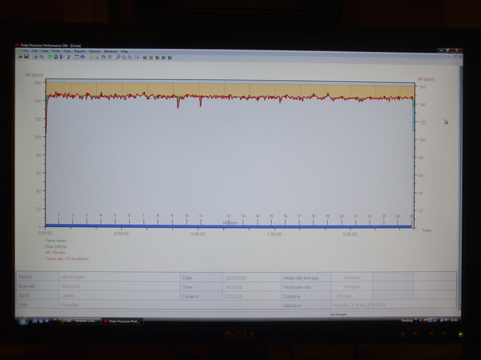This screenshot has height=360, width=481.
Task: Click the open-folder toolbar icon
Action: pyautogui.click(x=20, y=57)
